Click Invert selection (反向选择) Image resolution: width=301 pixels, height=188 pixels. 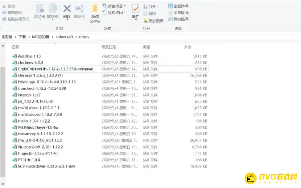[x=178, y=19]
